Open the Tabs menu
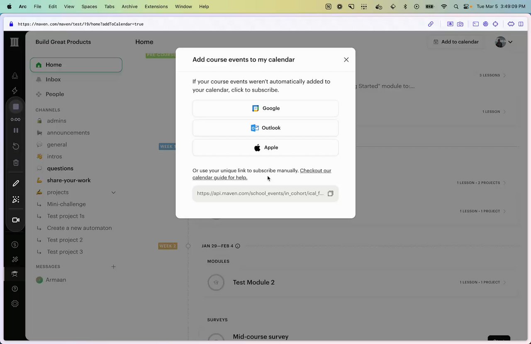Viewport: 531px width, 344px height. [110, 7]
